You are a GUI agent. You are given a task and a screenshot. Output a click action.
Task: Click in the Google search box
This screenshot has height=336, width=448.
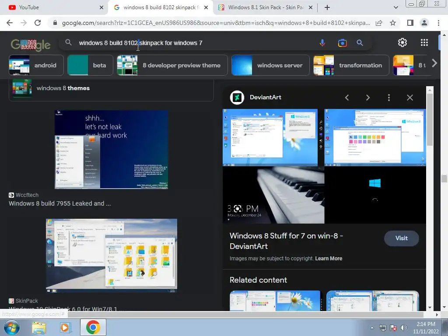pos(197,43)
